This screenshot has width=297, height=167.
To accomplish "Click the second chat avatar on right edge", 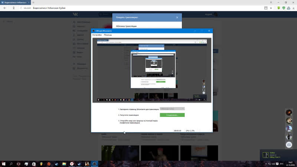I will pyautogui.click(x=289, y=120).
